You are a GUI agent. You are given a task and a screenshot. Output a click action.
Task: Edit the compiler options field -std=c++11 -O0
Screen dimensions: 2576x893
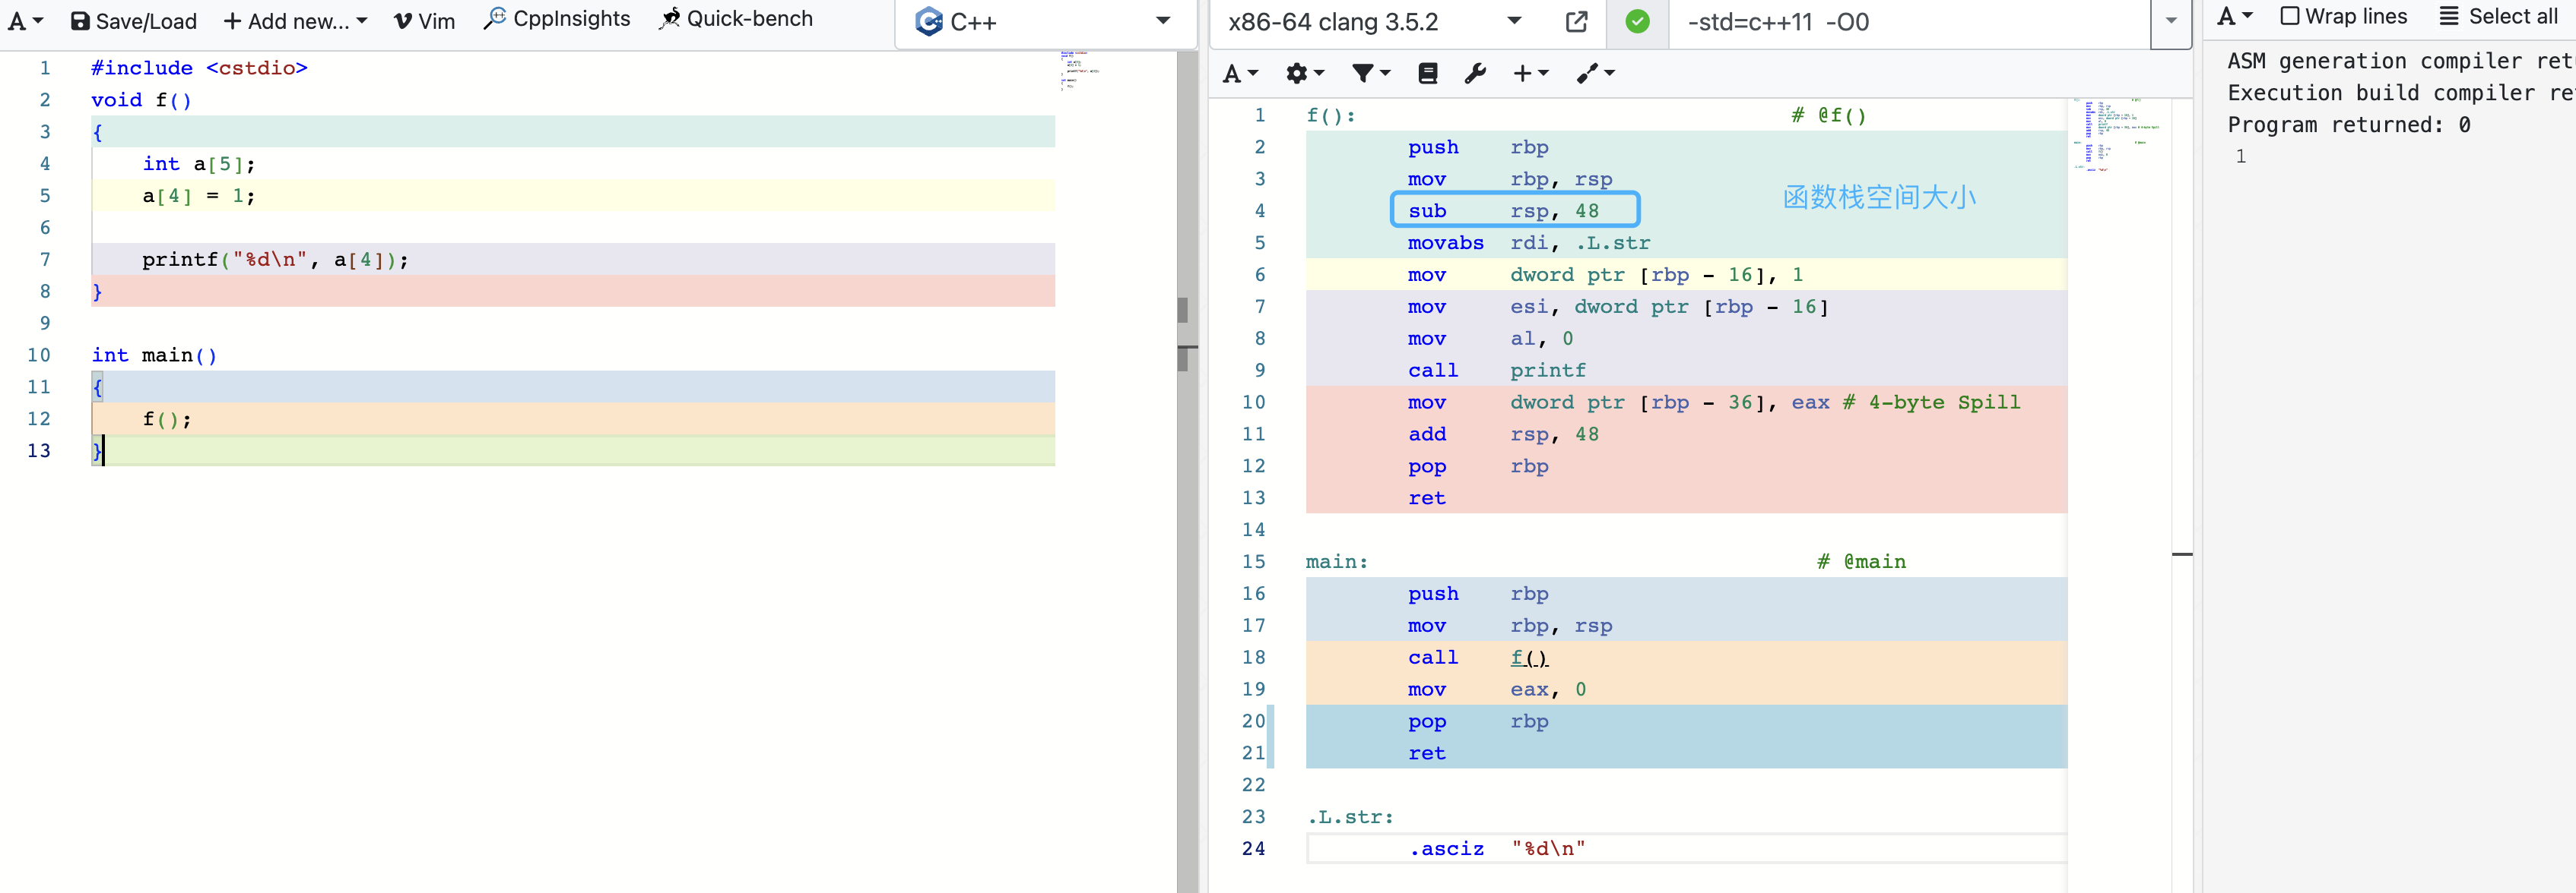click(1908, 21)
